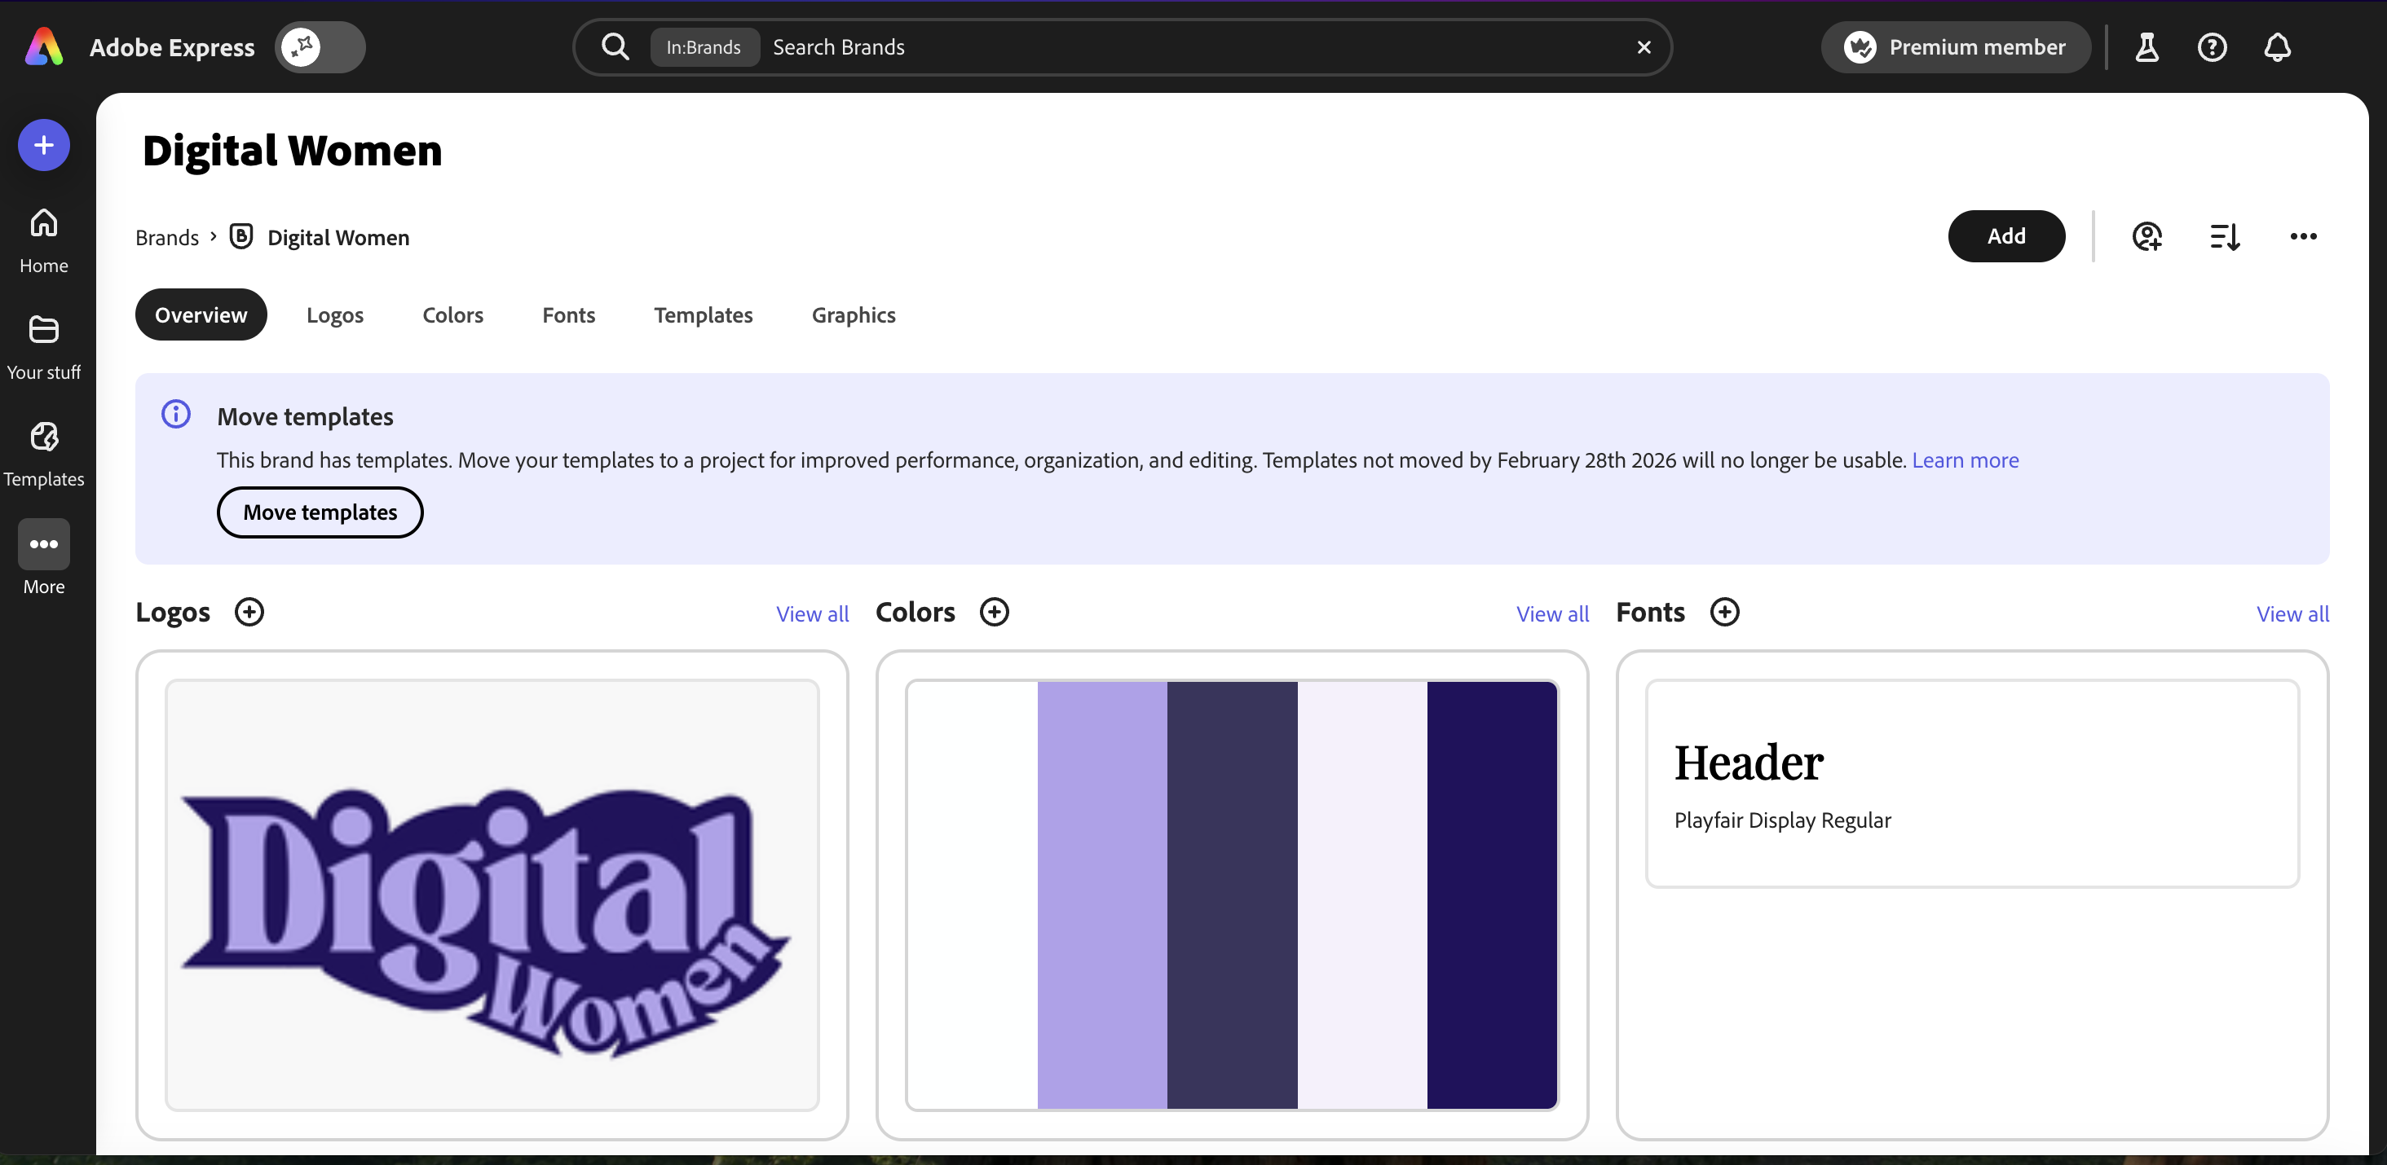Toggle the theme switch beside Adobe Express

coord(320,47)
